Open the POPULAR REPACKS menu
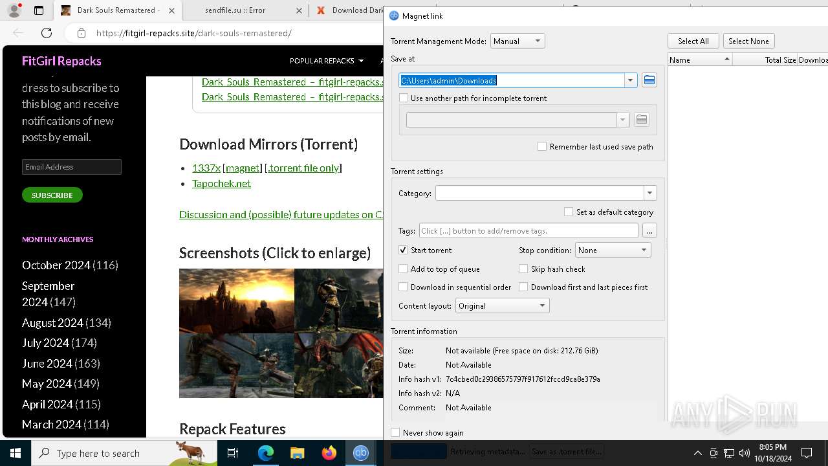The image size is (828, 466). click(326, 61)
